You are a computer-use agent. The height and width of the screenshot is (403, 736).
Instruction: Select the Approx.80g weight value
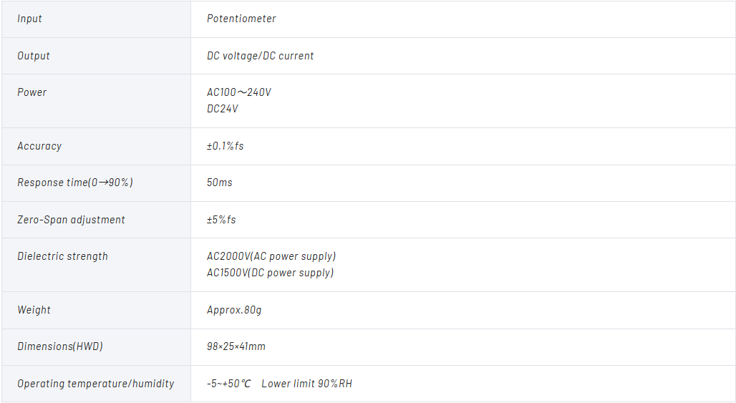pos(234,310)
